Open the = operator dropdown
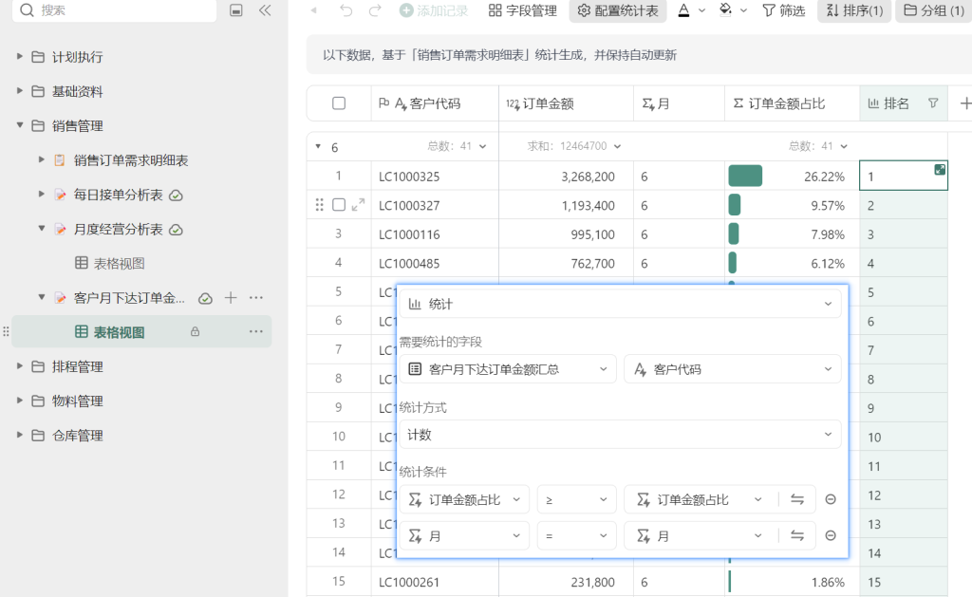 pyautogui.click(x=576, y=535)
